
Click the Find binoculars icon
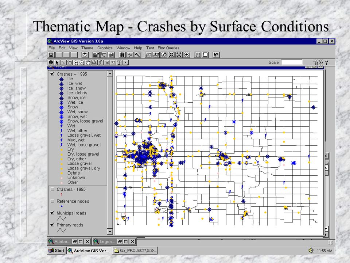pyautogui.click(x=122, y=55)
